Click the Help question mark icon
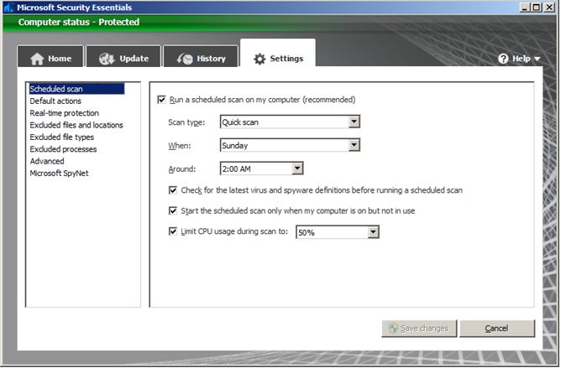The image size is (561, 373). coord(503,59)
